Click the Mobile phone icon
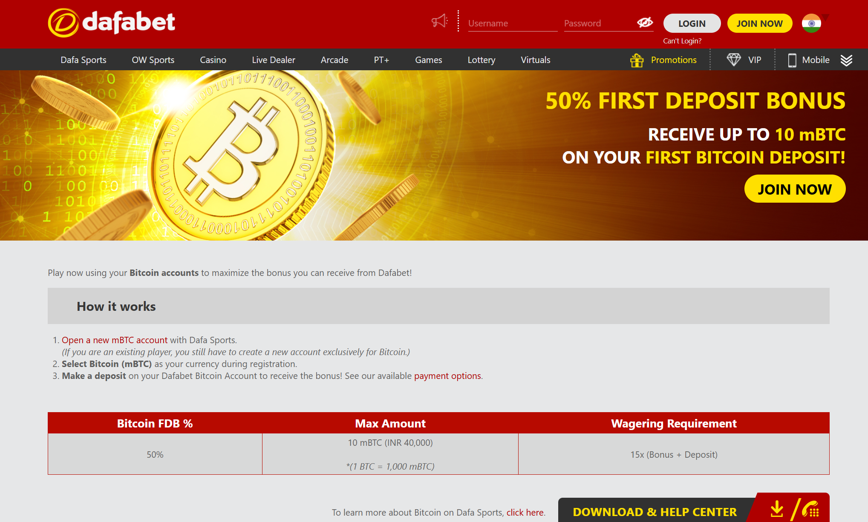Image resolution: width=868 pixels, height=522 pixels. tap(792, 60)
